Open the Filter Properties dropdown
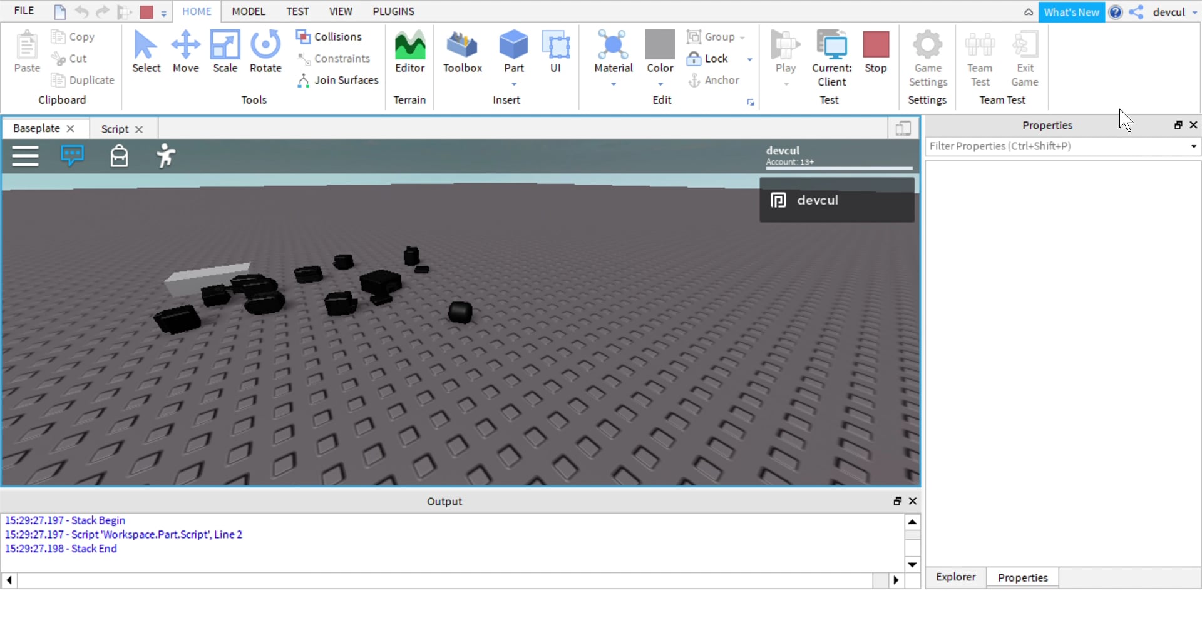 [x=1193, y=146]
